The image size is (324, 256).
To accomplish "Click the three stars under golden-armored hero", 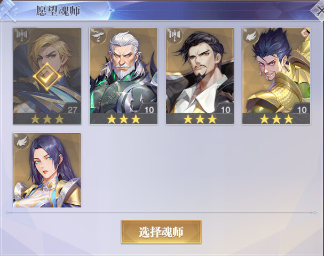I will click(276, 119).
